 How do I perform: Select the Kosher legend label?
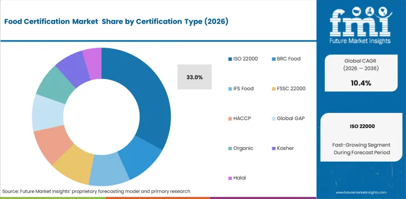(285, 148)
